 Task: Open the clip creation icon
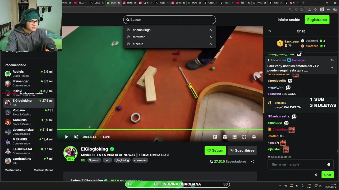225,137
